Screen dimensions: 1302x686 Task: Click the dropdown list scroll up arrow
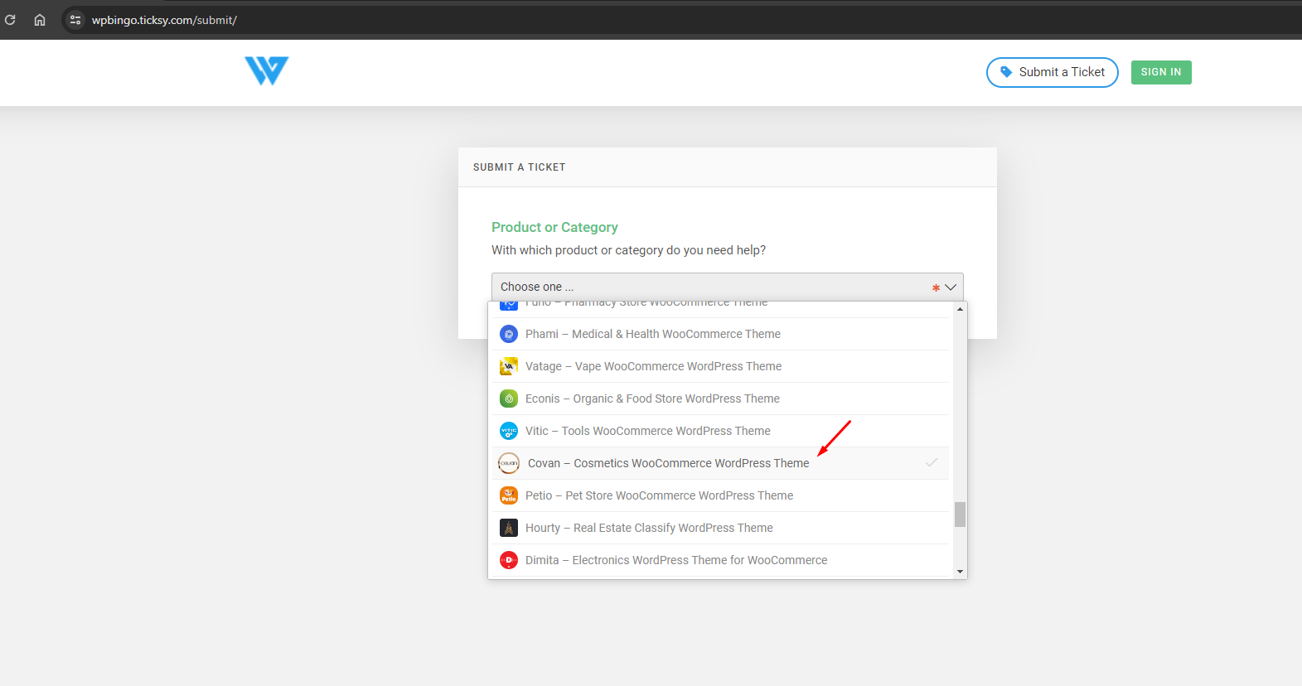[x=960, y=309]
